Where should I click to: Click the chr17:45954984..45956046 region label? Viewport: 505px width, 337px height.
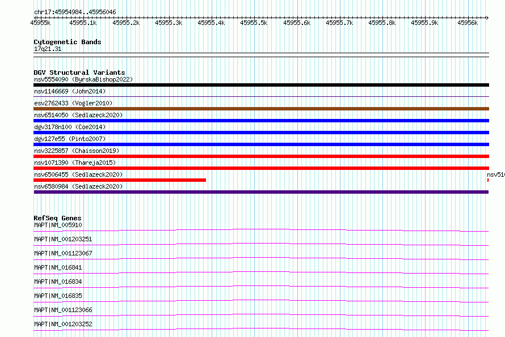click(x=75, y=12)
